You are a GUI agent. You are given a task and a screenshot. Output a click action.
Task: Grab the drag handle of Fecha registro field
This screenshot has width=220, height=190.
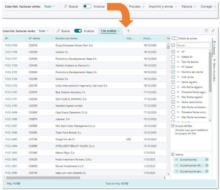(178, 82)
